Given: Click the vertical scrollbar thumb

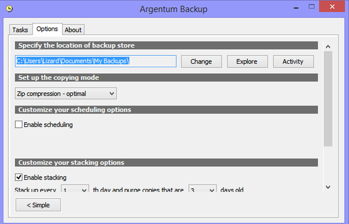Looking at the screenshot, I should point(328,98).
